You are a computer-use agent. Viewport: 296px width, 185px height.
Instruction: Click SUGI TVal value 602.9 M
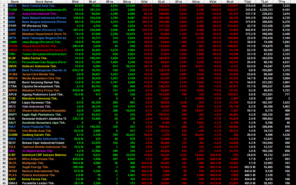(250, 167)
